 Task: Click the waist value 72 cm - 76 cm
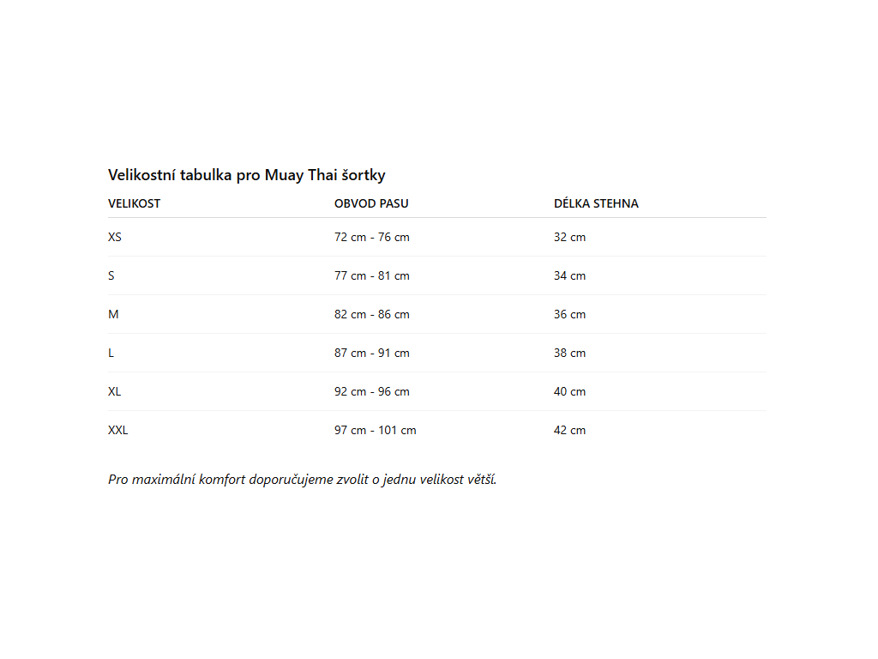point(372,237)
